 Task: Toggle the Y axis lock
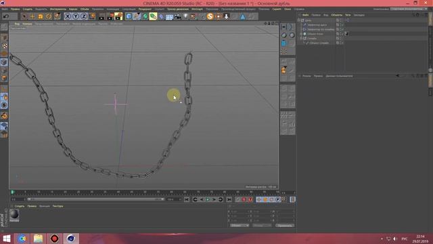click(x=76, y=16)
